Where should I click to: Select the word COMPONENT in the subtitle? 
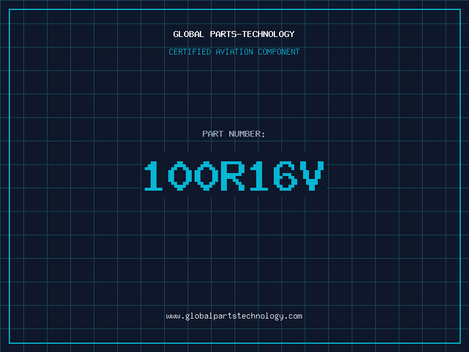[x=279, y=52]
